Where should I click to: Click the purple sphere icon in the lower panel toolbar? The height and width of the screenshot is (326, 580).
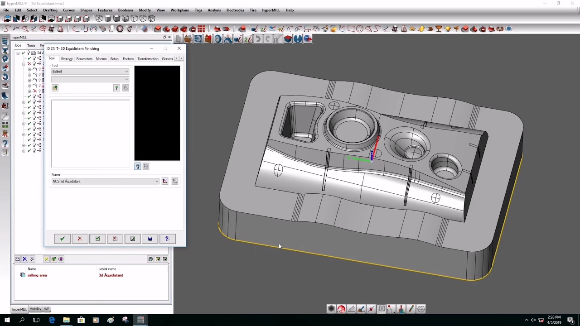(x=61, y=259)
